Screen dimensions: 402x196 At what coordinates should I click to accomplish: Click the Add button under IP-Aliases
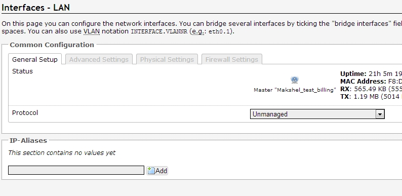pos(157,171)
